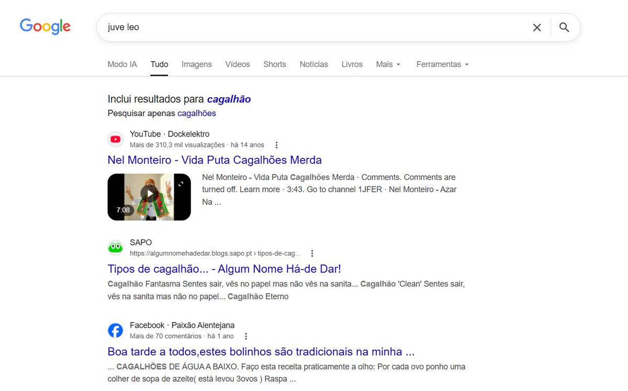
Task: Open the corrected spelling link cagalhão
Action: [229, 99]
